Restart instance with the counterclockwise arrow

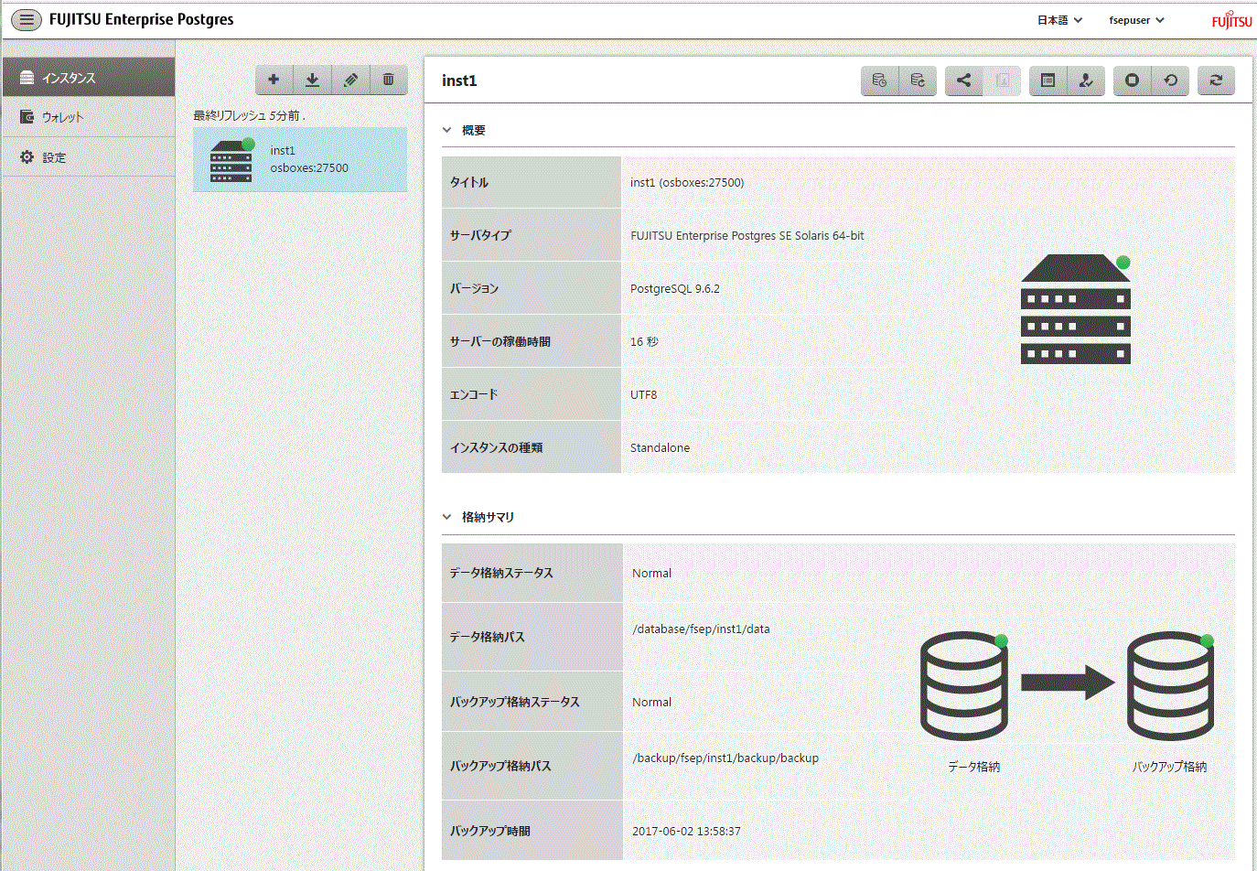[x=1170, y=81]
